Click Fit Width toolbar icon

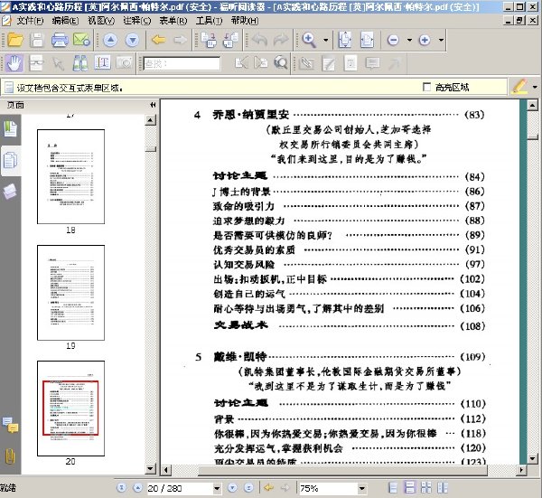coord(367,40)
